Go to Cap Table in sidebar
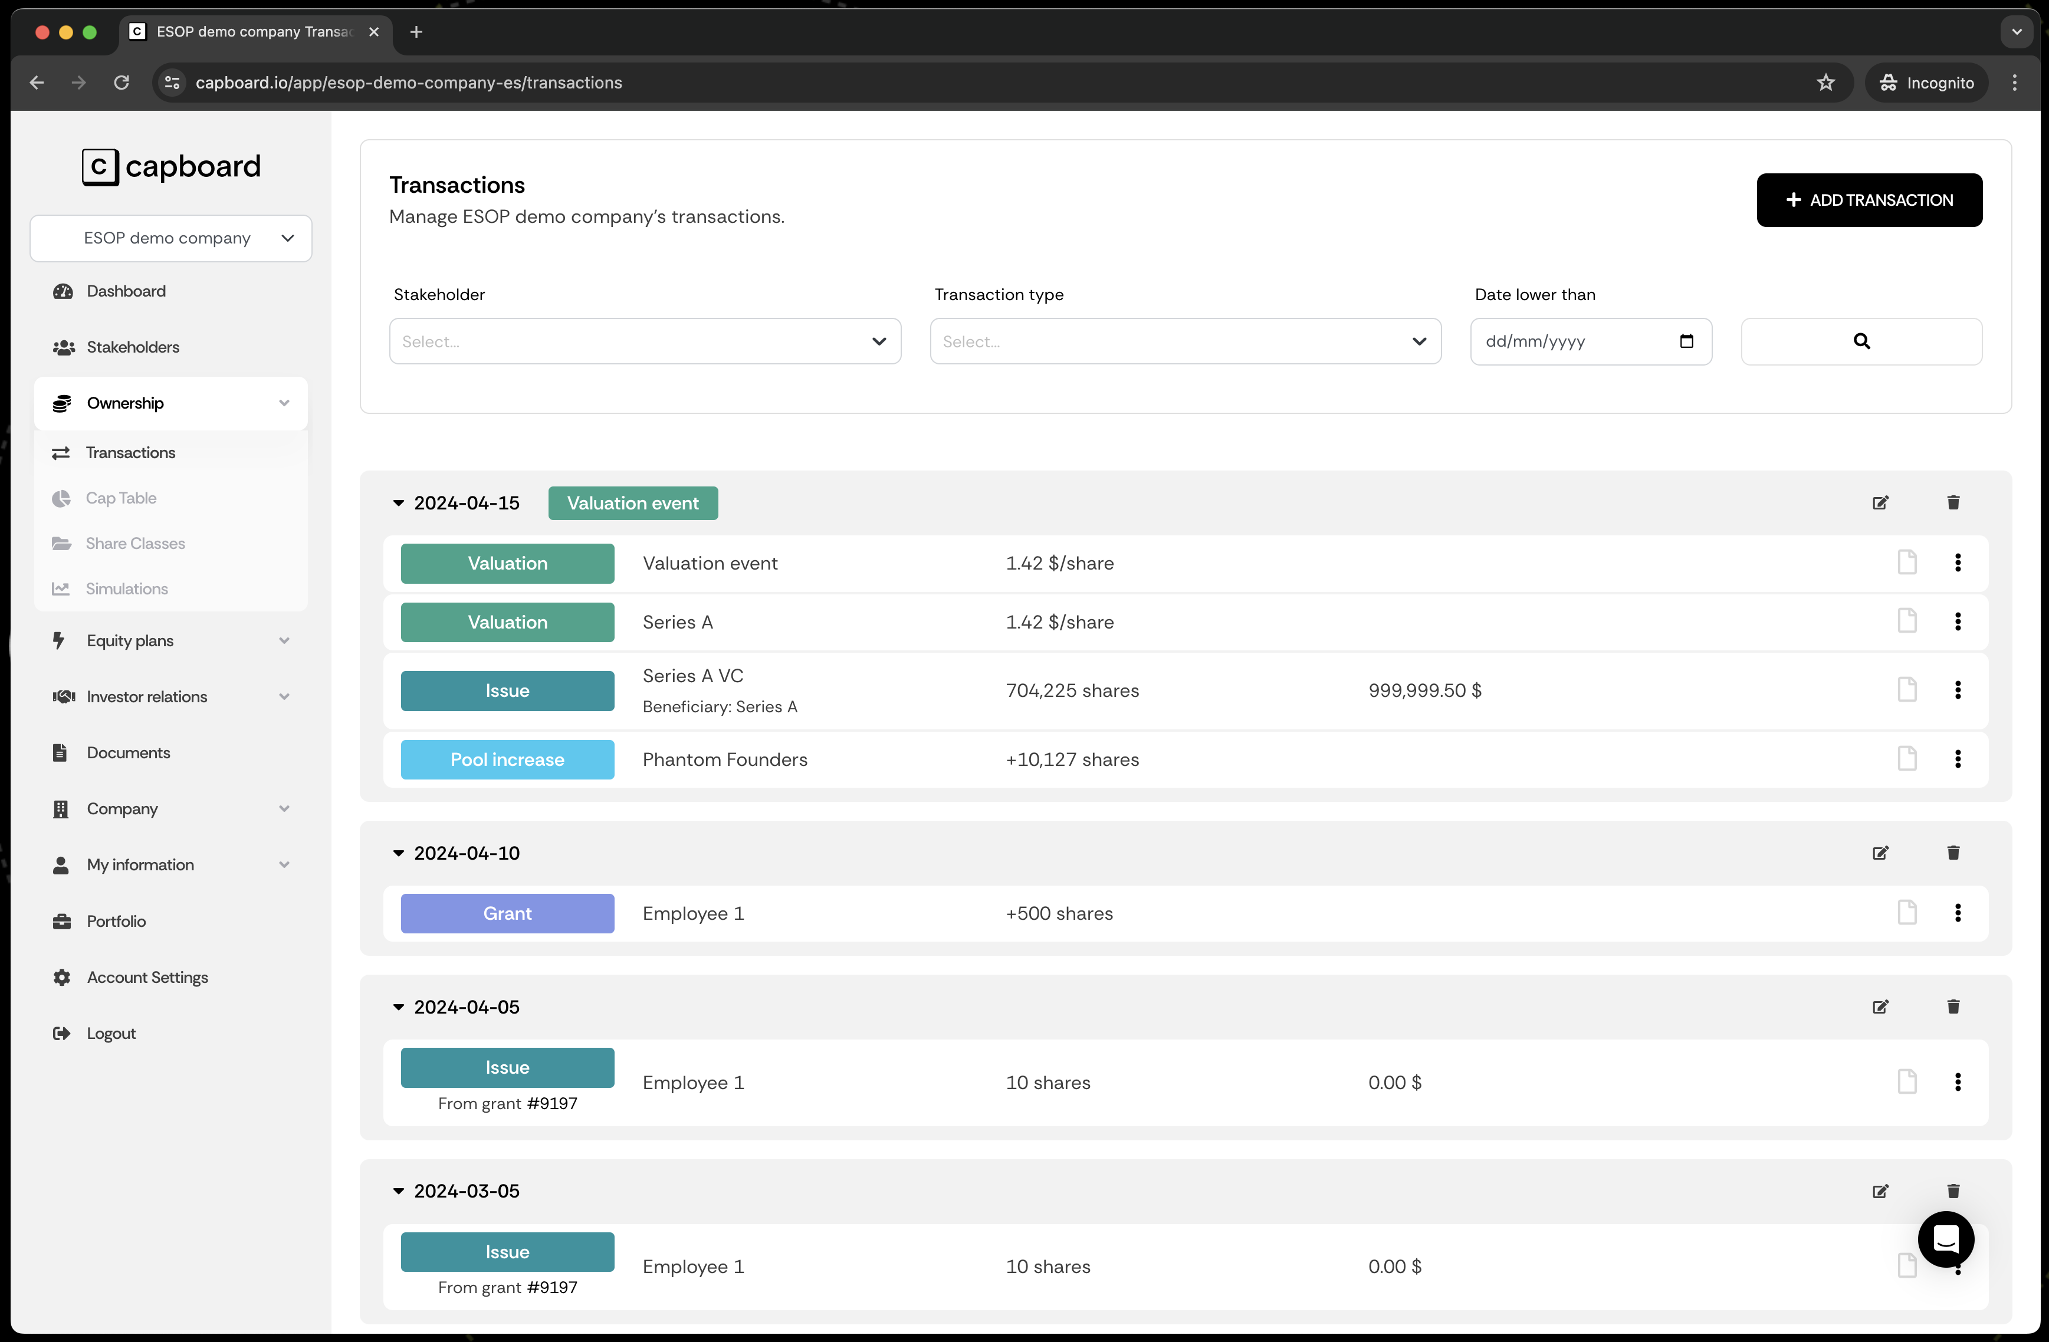2049x1342 pixels. click(x=120, y=498)
